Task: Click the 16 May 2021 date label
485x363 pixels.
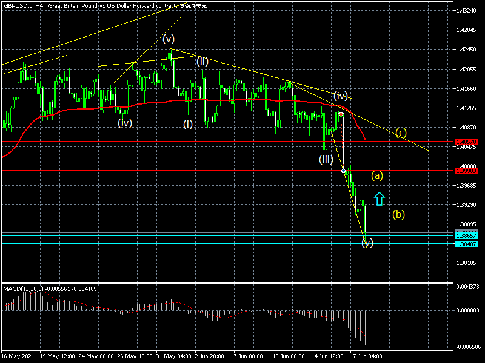Action: 16,355
